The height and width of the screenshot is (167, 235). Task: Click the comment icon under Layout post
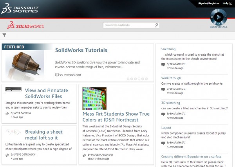click(163, 143)
